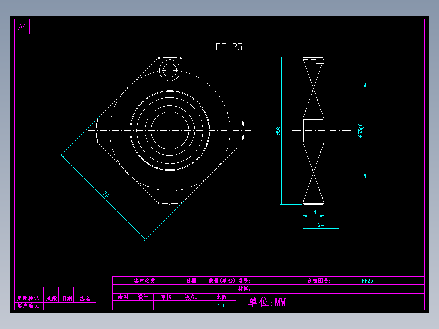Select the ø98 diameter dimension text
439x329 pixels.
click(x=277, y=130)
